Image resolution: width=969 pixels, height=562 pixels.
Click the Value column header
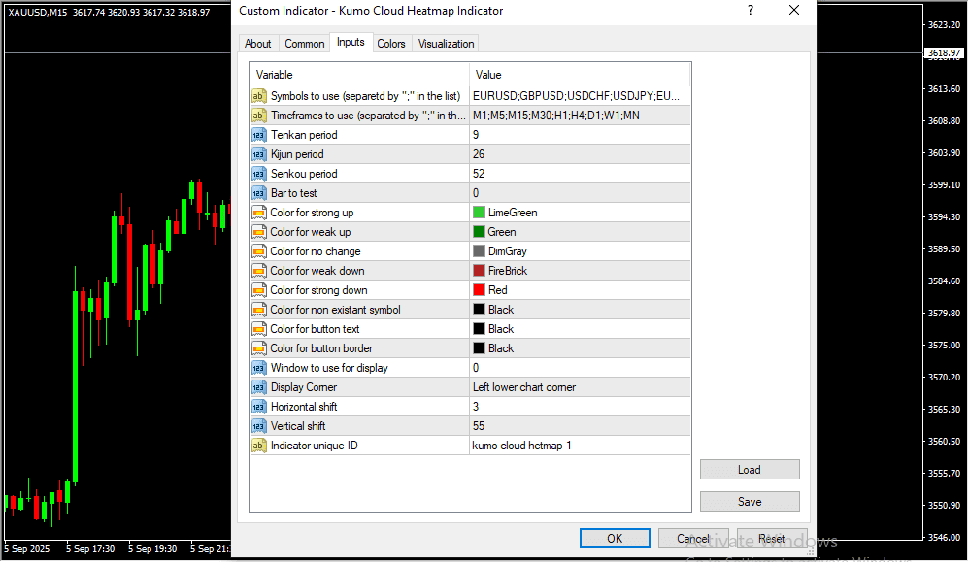click(x=579, y=75)
